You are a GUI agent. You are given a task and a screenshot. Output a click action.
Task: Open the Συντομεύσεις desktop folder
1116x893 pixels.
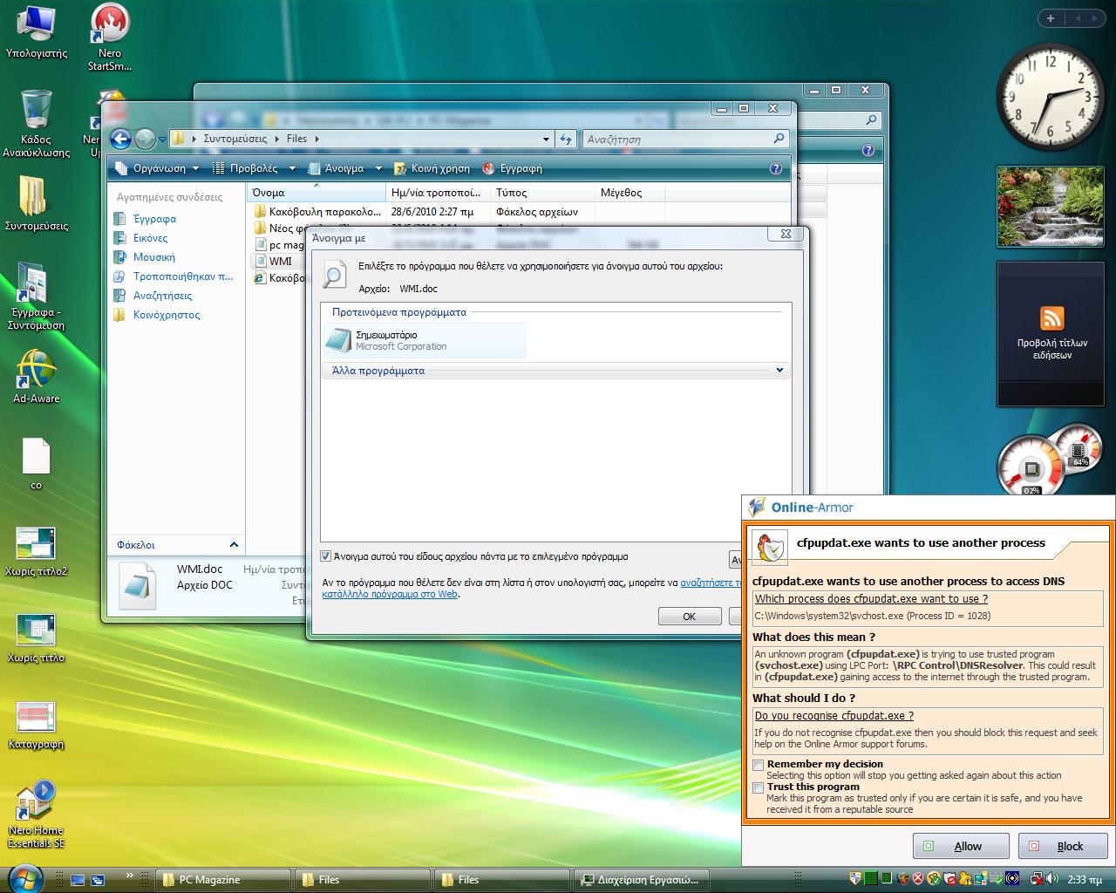36,202
